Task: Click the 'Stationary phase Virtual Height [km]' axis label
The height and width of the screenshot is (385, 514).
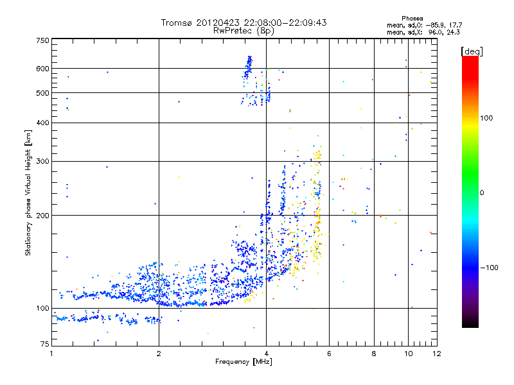Action: coord(28,193)
